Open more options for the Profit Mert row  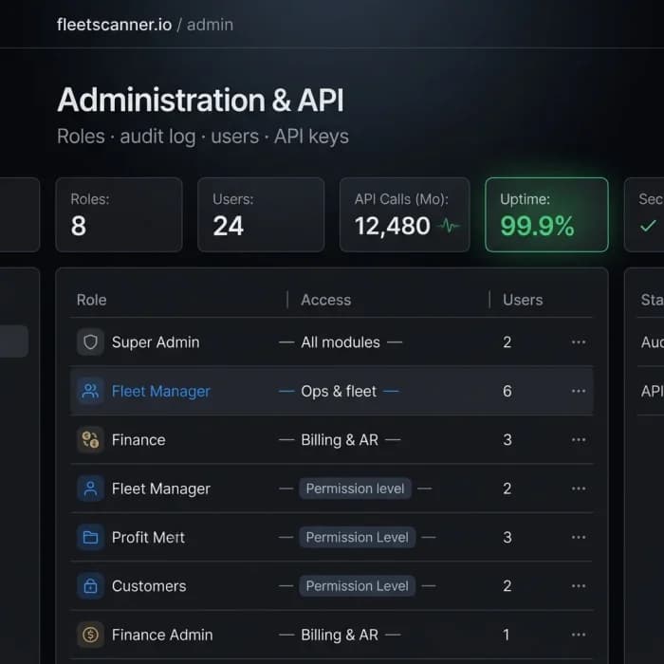[x=579, y=537]
